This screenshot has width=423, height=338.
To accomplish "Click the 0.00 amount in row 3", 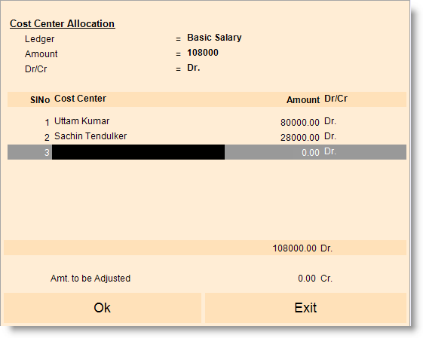I will [x=310, y=153].
